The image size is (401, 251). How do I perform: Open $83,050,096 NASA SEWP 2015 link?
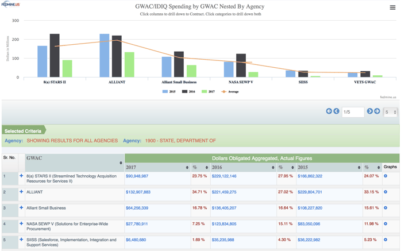click(309, 224)
